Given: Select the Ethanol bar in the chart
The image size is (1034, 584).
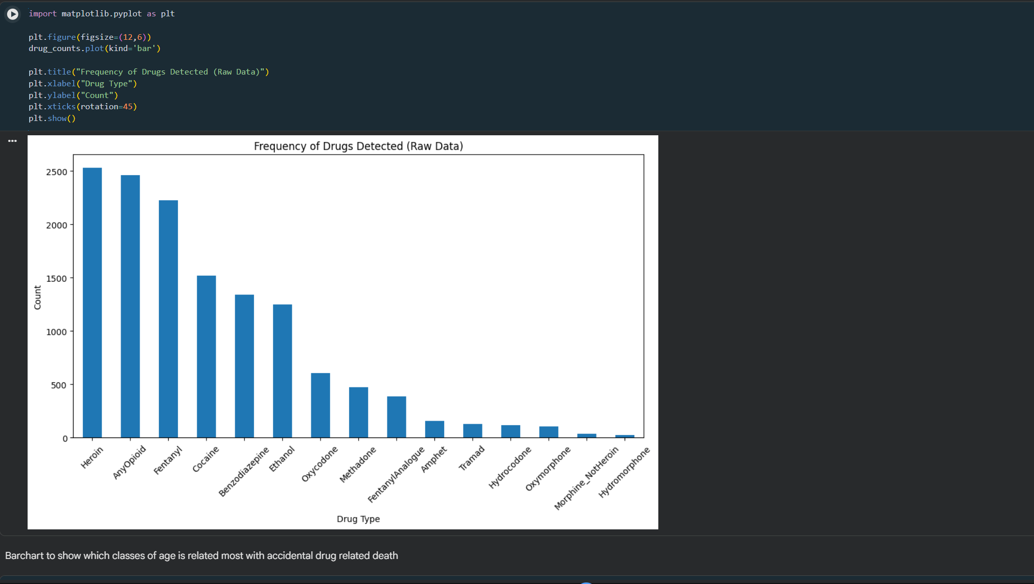Looking at the screenshot, I should coord(283,371).
